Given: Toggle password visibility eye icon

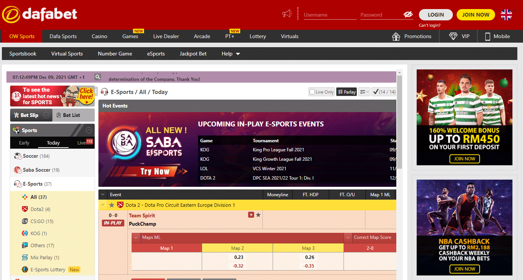Looking at the screenshot, I should (x=408, y=15).
